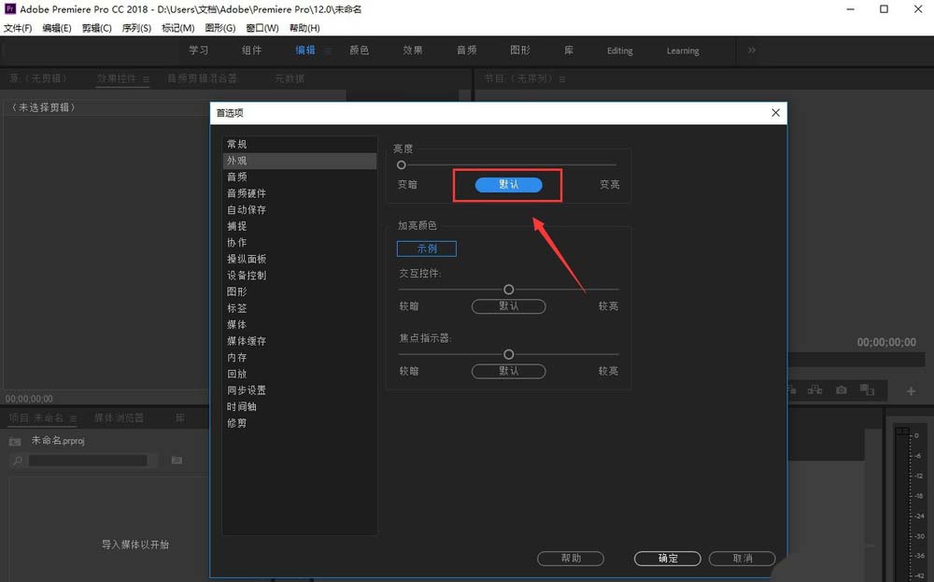The image size is (934, 582).
Task: Show the workspace overflow chevron menu
Action: coord(752,50)
